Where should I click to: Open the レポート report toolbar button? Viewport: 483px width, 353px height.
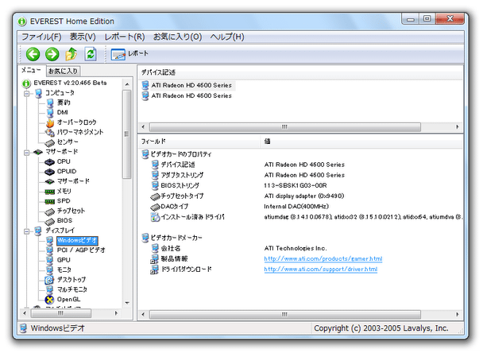tap(129, 54)
